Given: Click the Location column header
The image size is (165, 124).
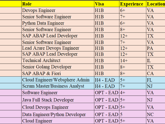Looking at the screenshot, I should pos(156,4).
